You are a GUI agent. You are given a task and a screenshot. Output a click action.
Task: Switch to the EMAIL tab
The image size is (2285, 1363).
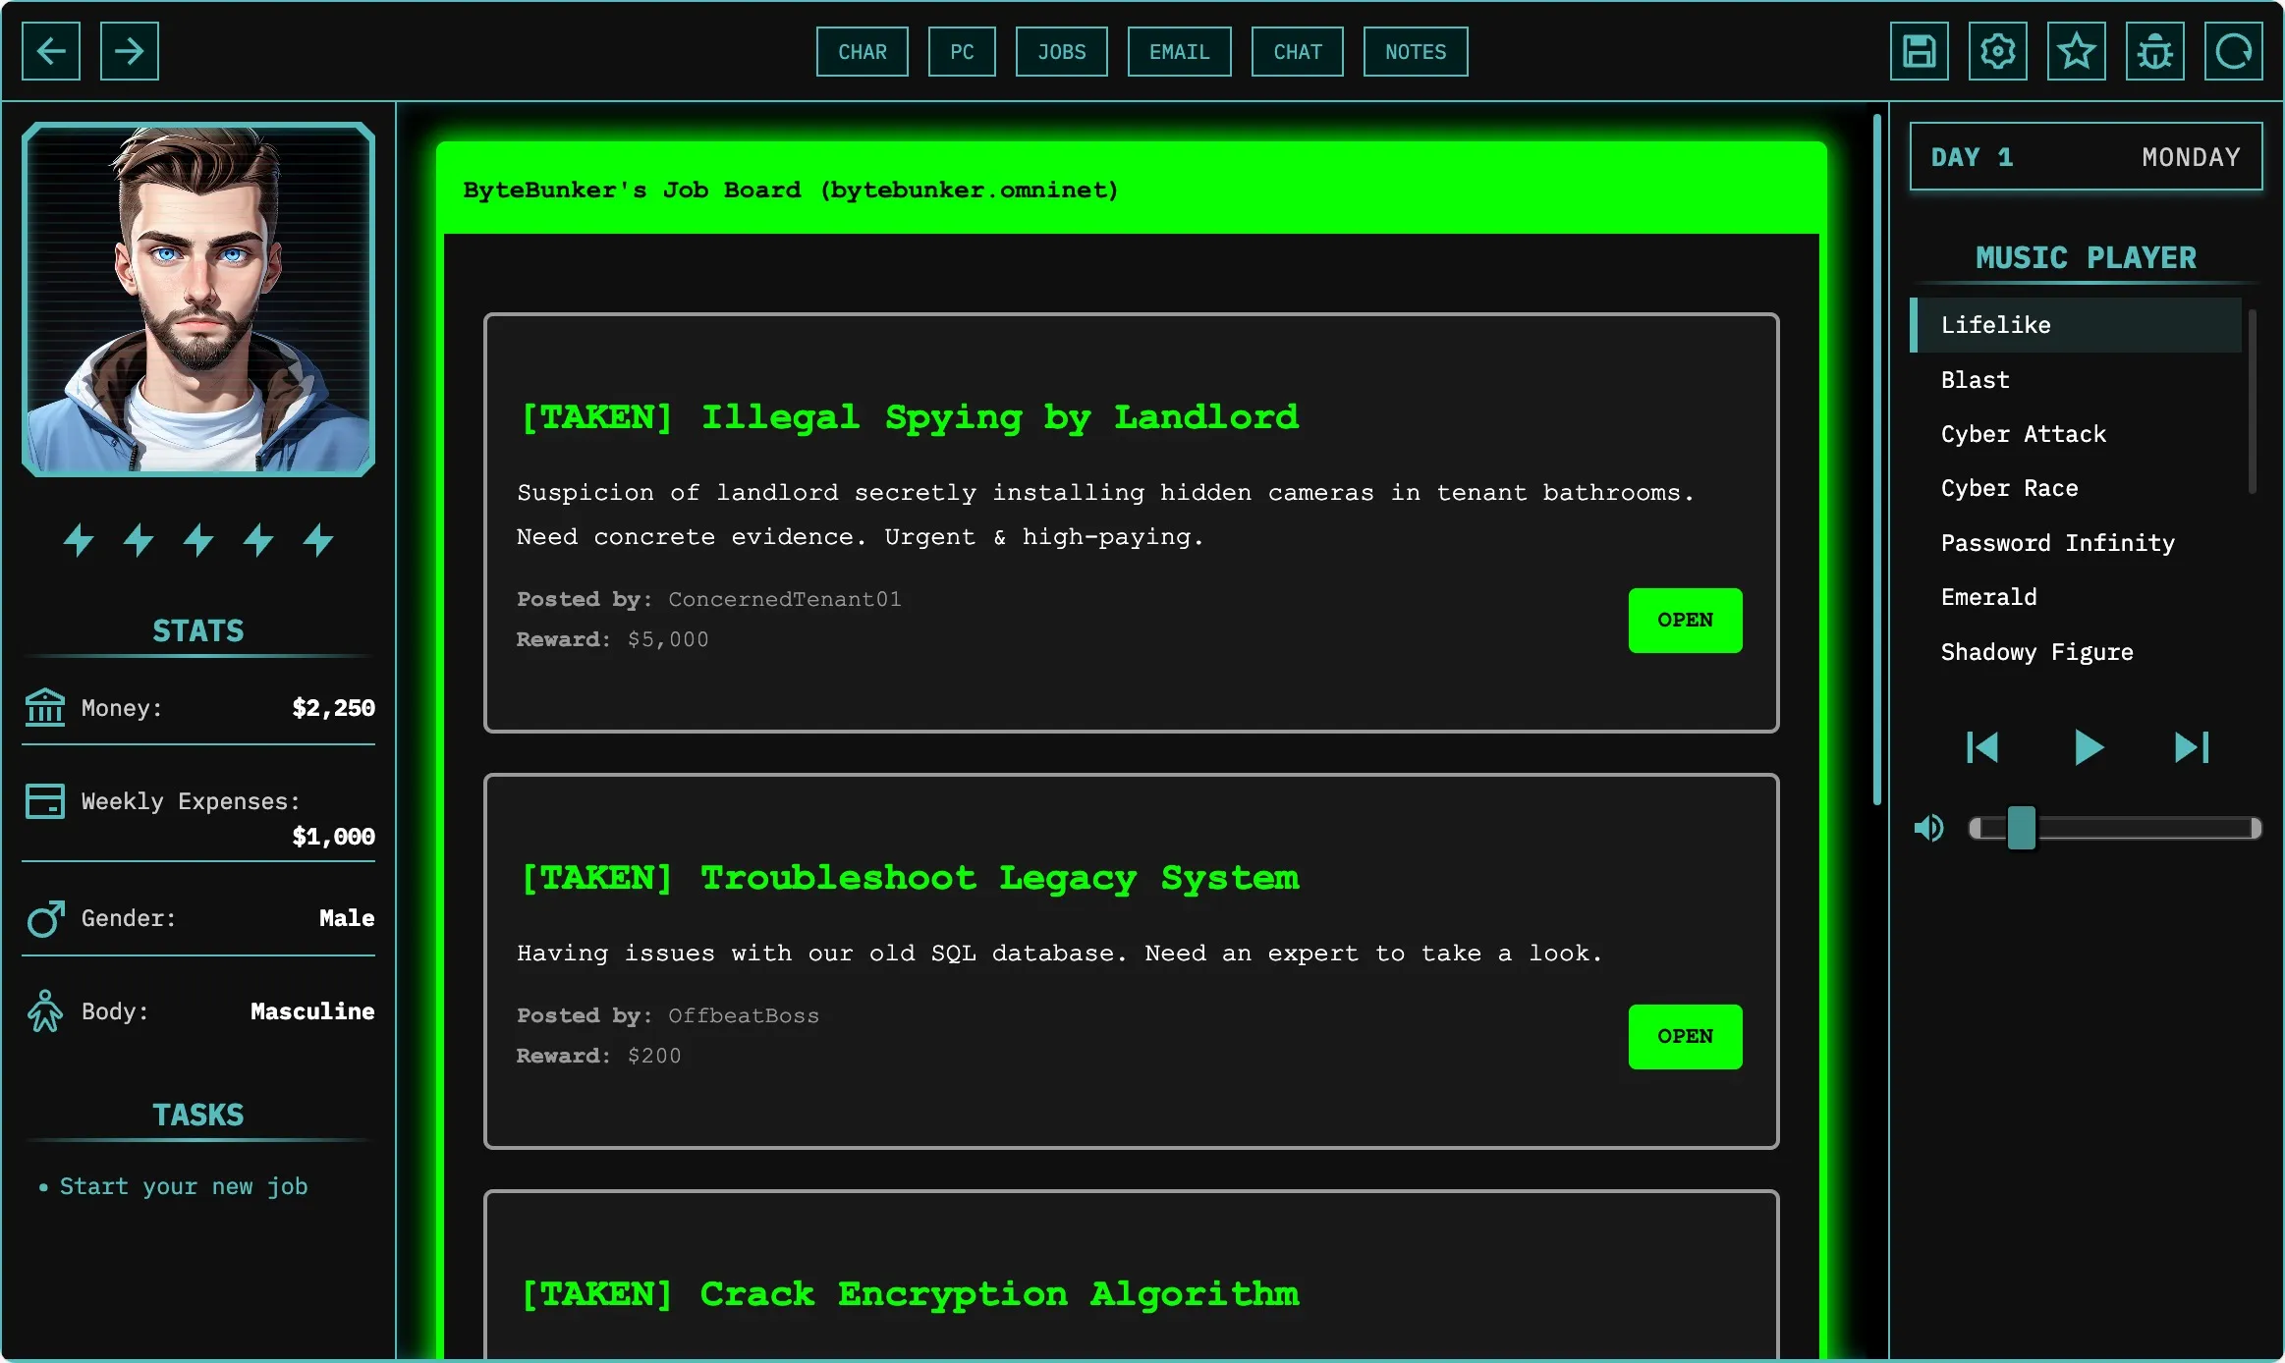[x=1179, y=52]
